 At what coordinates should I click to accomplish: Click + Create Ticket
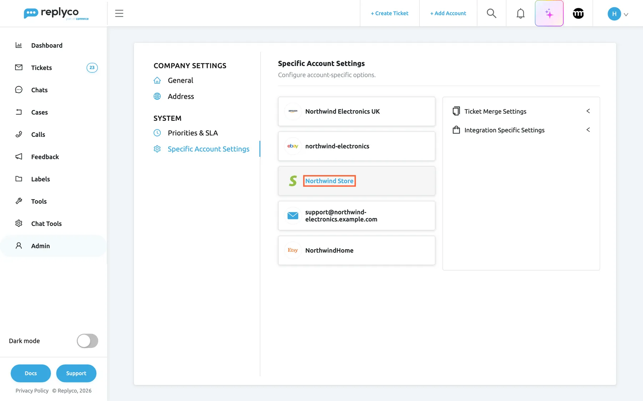(x=389, y=13)
